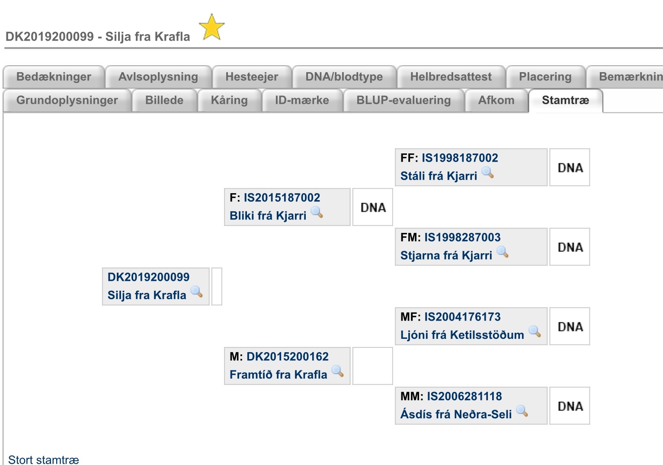This screenshot has width=663, height=465.
Task: Select the Afkom tab
Action: [496, 100]
